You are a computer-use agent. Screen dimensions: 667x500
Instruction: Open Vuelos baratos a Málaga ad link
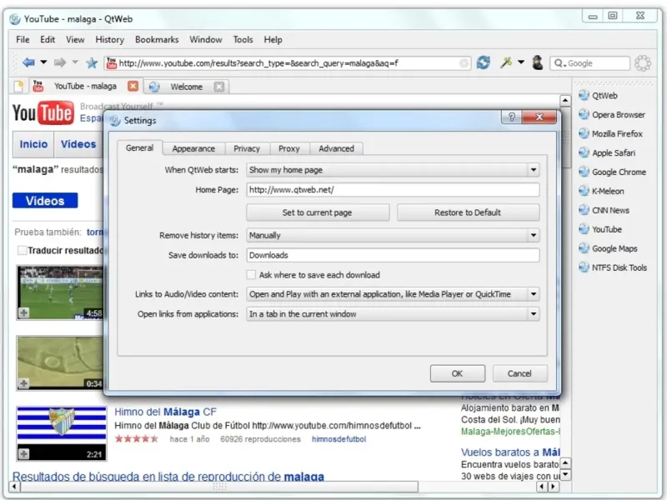click(510, 452)
